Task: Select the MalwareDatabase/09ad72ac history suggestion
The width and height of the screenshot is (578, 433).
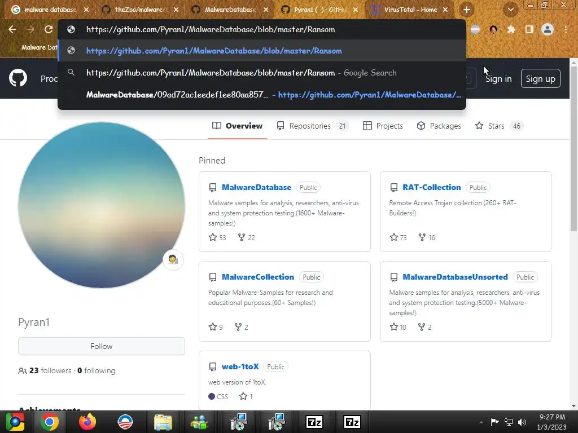Action: pos(262,95)
